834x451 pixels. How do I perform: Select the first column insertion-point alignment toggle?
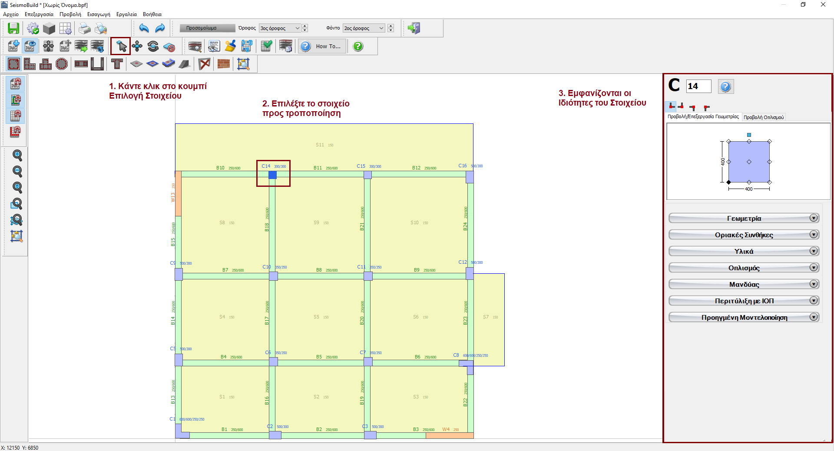pyautogui.click(x=672, y=106)
